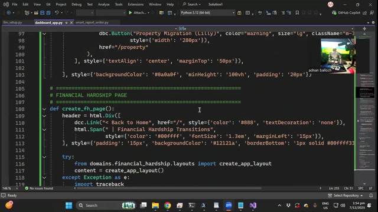Click the horizontal scrollbar in editor
This screenshot has height=212, width=378.
click(x=169, y=188)
